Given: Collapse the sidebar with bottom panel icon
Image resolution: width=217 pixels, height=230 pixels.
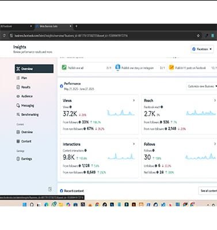Looking at the screenshot, I should 50,189.
